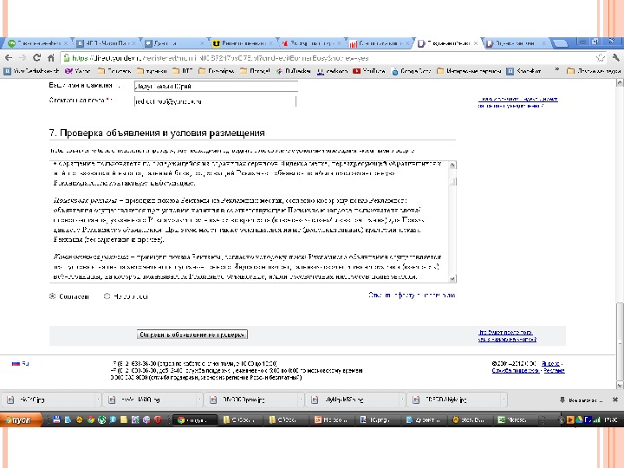This screenshot has height=468, width=624.
Task: Bookmark this page with the star icon
Action: (600, 58)
